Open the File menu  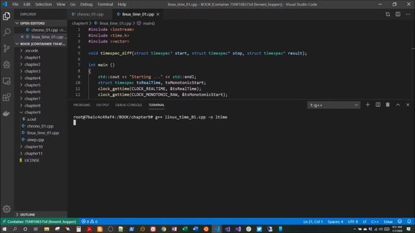(x=16, y=5)
